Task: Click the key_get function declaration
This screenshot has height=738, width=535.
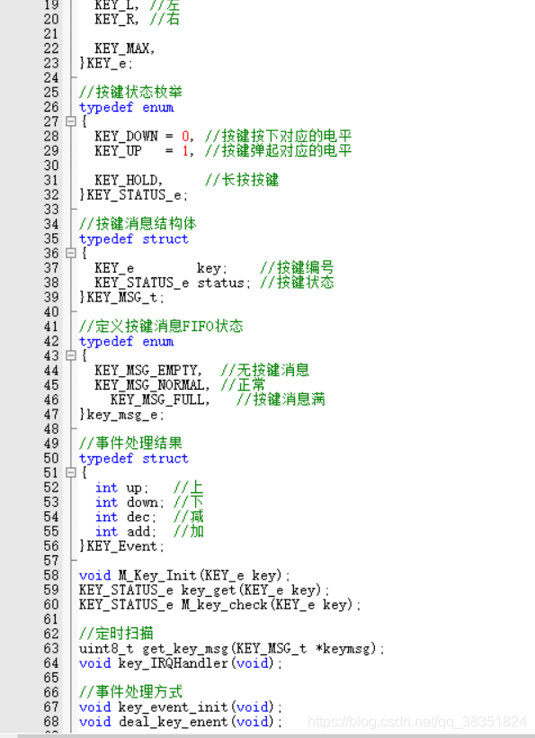Action: point(205,590)
